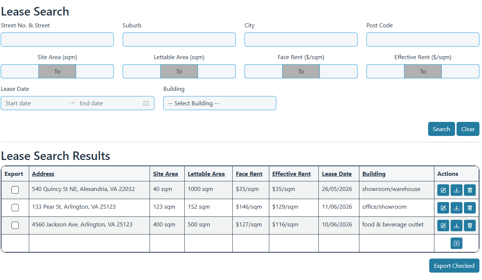Sort results by Building column
Viewport: 482px width, 280px height.
374,174
